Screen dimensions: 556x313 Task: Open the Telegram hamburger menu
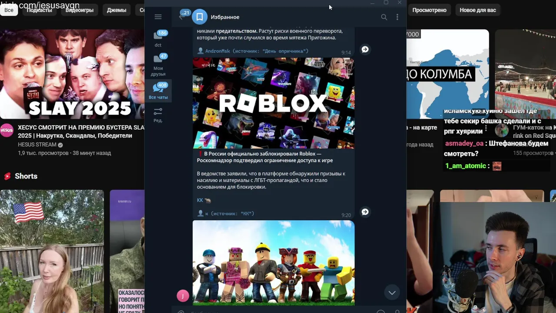coord(158,17)
